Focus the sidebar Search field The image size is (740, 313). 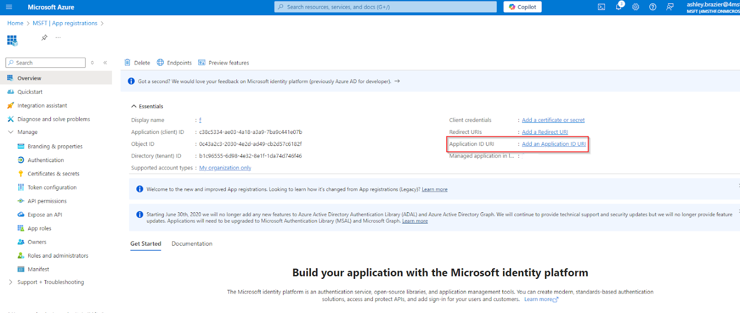pyautogui.click(x=45, y=63)
